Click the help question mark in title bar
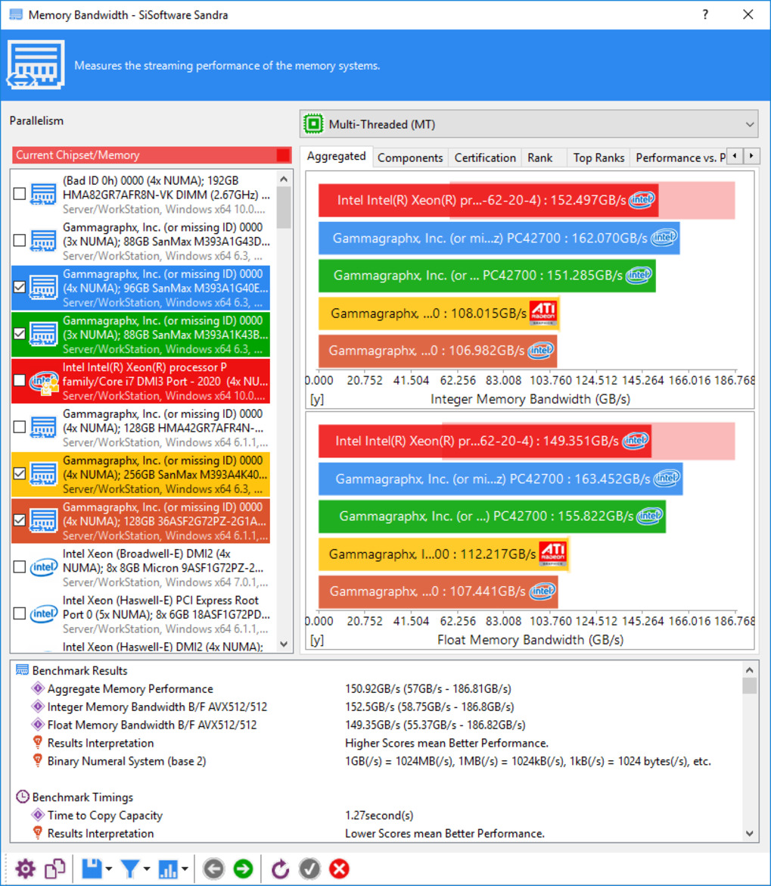The height and width of the screenshot is (886, 771). point(705,14)
